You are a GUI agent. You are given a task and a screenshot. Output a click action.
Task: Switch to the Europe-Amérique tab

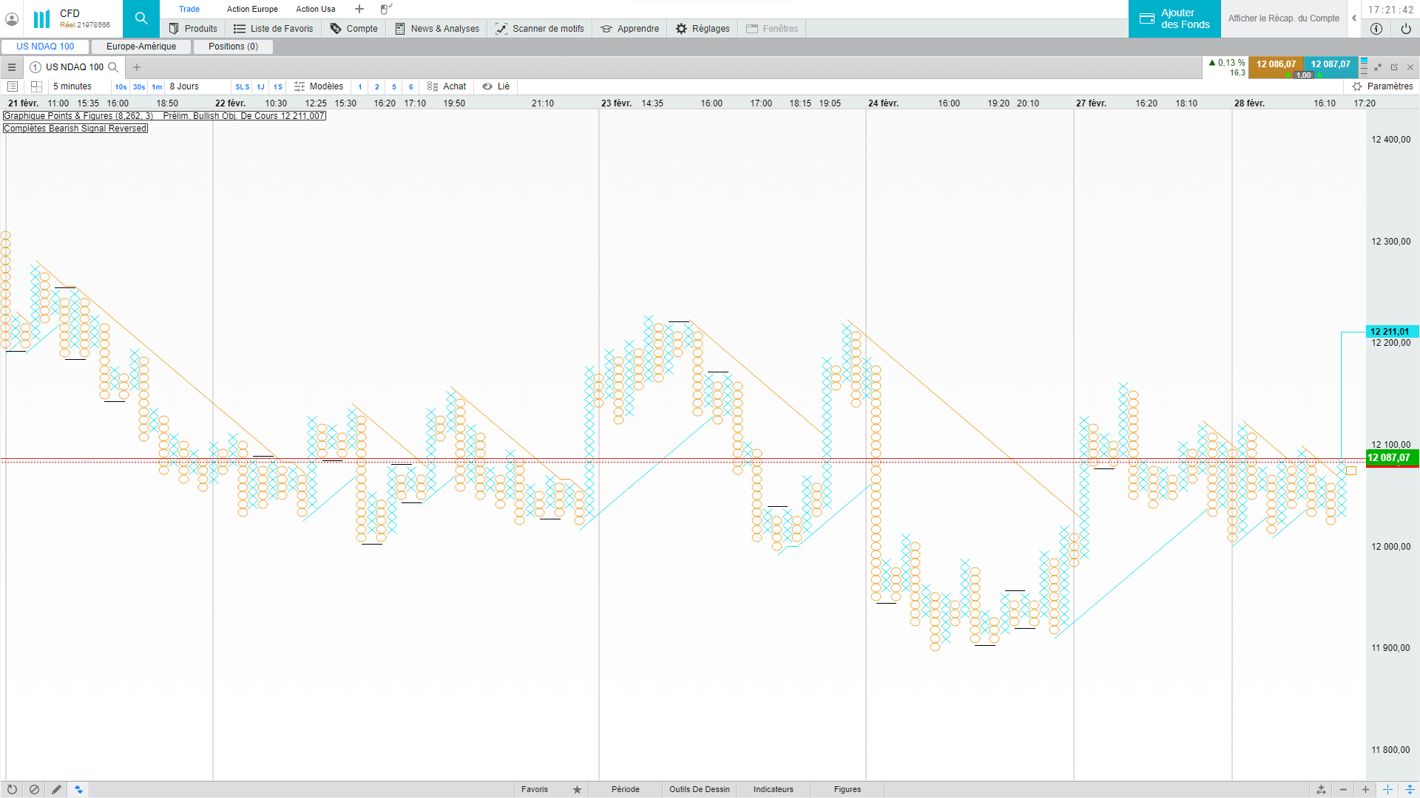(x=141, y=47)
